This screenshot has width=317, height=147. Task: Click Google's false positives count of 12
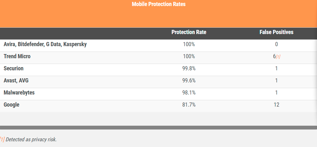pos(276,105)
